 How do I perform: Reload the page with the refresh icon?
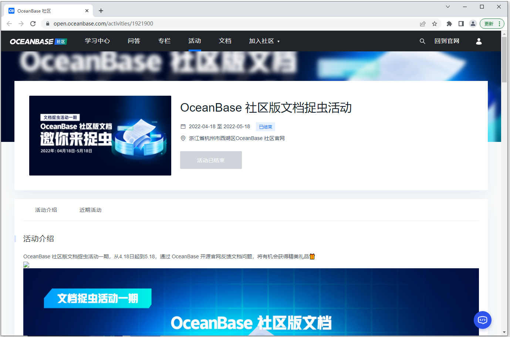[33, 24]
